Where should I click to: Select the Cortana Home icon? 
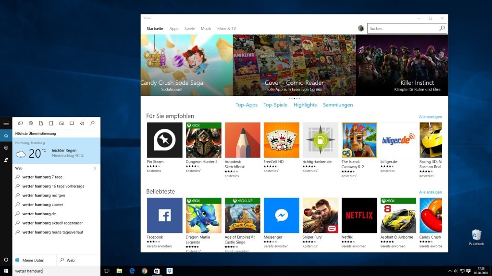point(6,136)
